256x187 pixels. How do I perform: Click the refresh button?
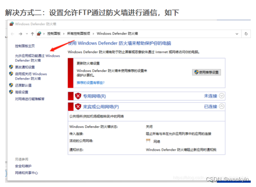tap(246, 34)
